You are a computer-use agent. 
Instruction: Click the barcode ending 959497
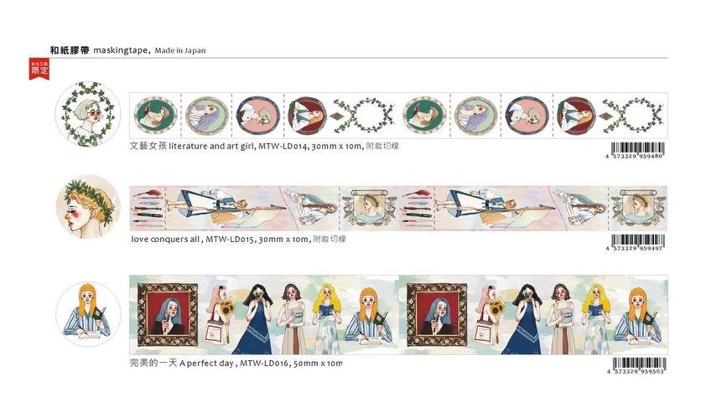[637, 243]
